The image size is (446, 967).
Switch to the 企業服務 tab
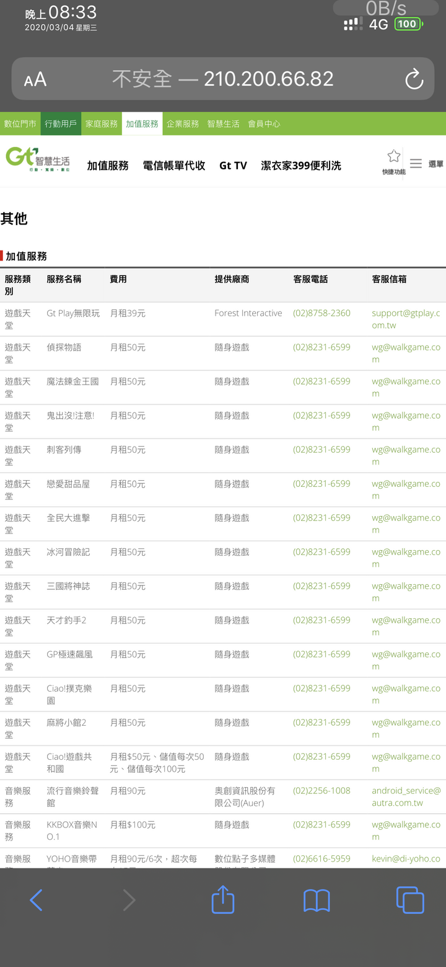(183, 123)
